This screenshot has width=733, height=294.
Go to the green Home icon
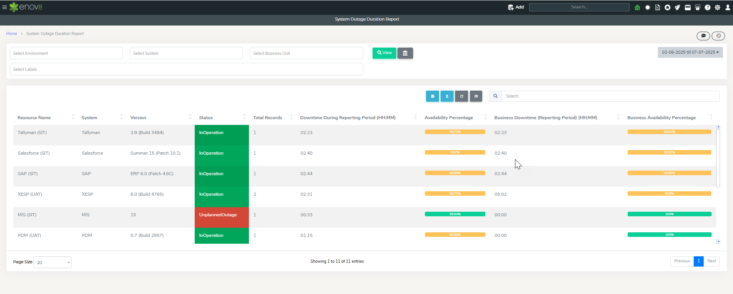click(x=637, y=7)
